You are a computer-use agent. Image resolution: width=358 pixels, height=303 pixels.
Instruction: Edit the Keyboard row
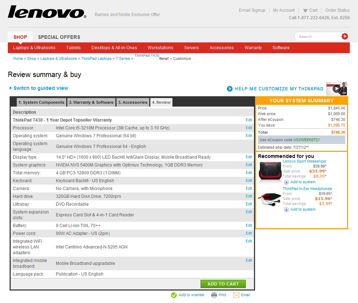249,180
